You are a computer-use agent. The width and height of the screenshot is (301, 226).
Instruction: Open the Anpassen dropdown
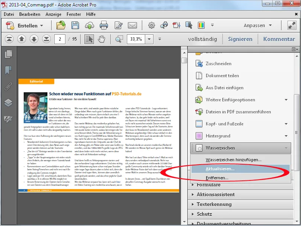258,25
